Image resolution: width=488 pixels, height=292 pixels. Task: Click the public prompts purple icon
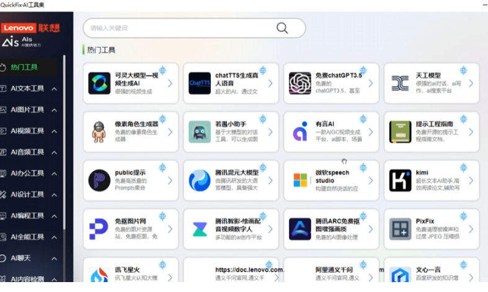99,180
